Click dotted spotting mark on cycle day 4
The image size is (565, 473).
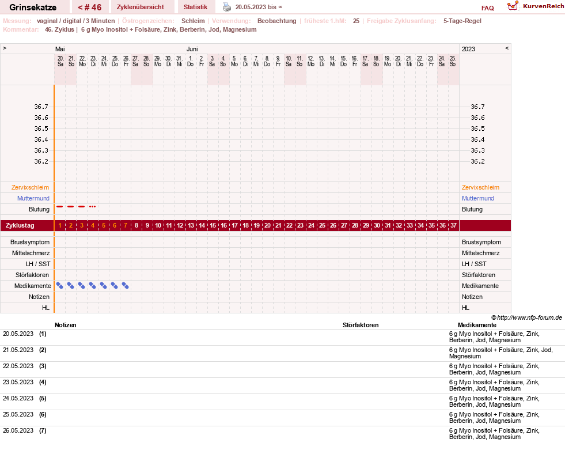[93, 207]
